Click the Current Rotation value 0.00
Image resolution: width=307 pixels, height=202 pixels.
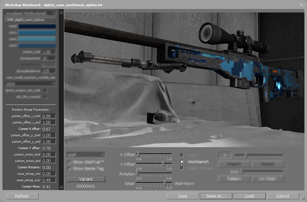(46, 168)
